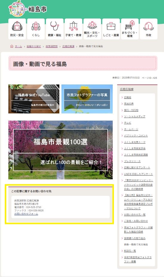The image size is (164, 277).
Task: Open the 福島市公式YouTube banner
Action: (x=34, y=99)
